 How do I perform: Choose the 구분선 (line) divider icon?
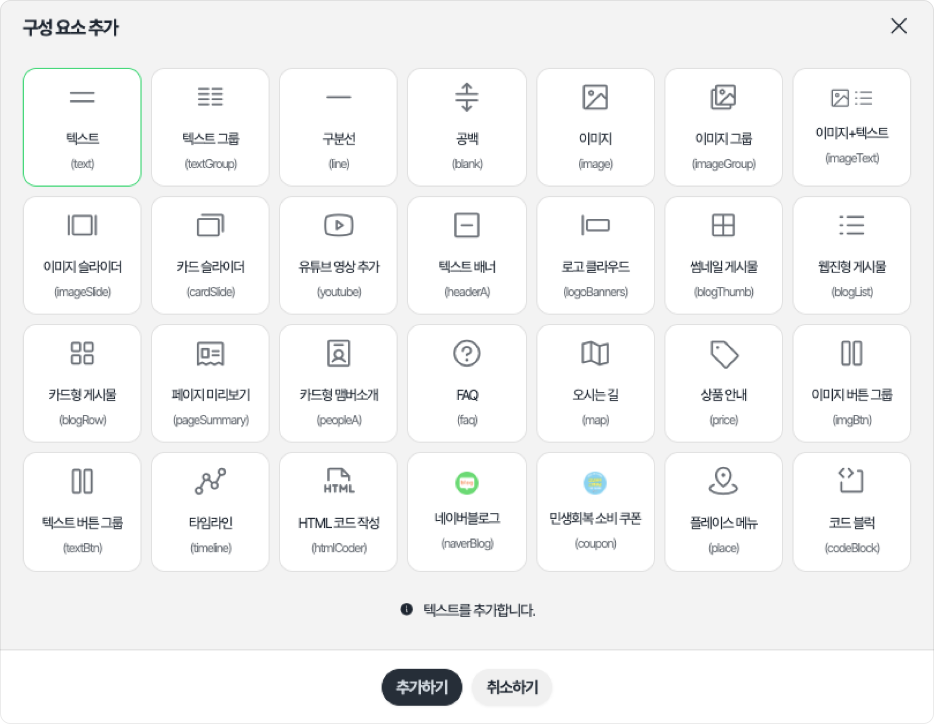(x=339, y=97)
